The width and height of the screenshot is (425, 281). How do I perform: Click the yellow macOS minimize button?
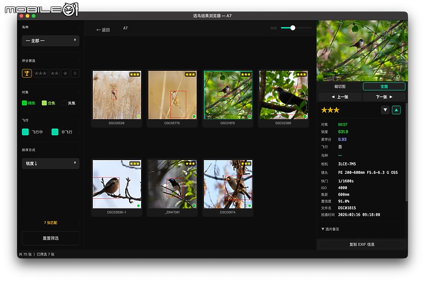tap(27, 16)
